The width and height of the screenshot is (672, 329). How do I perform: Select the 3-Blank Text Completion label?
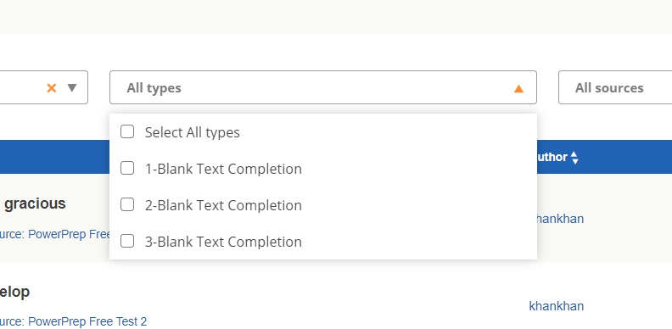tap(223, 242)
